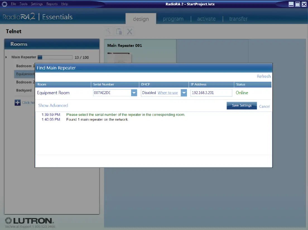Open the DHCP dropdown arrow

click(x=184, y=93)
